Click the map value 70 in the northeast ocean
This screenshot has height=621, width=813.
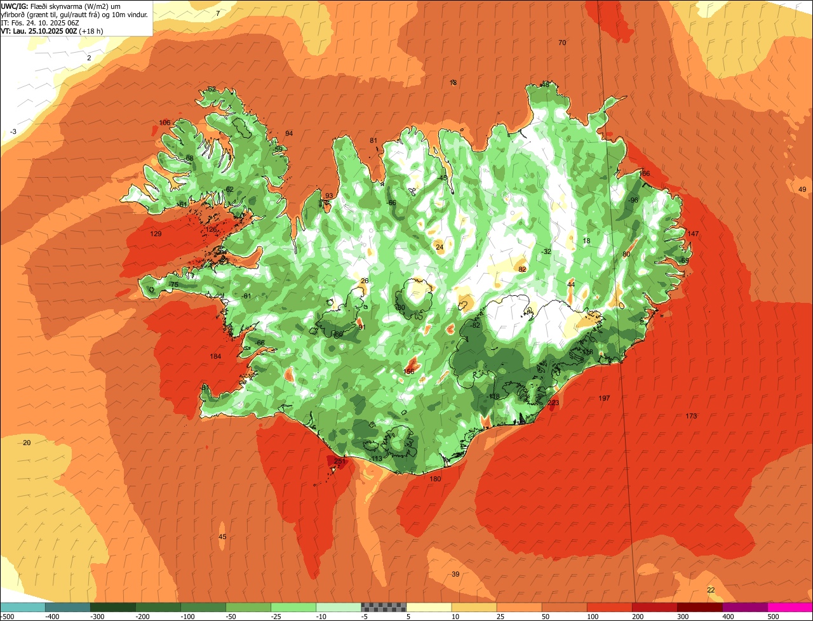pos(562,43)
